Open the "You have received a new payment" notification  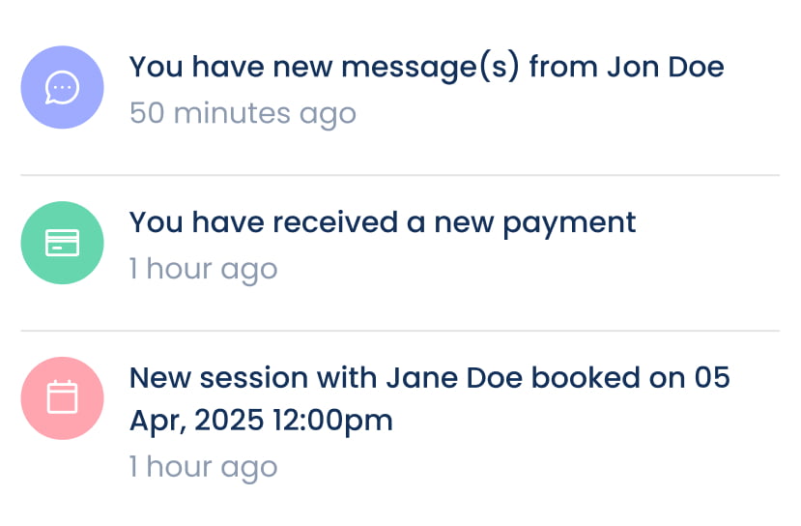point(382,222)
